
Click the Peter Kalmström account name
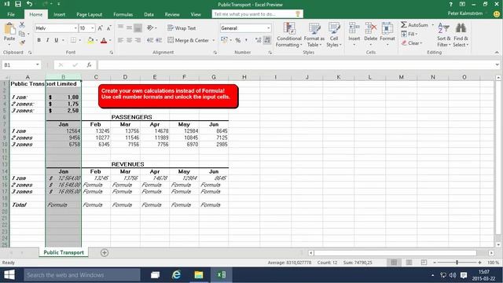click(464, 13)
